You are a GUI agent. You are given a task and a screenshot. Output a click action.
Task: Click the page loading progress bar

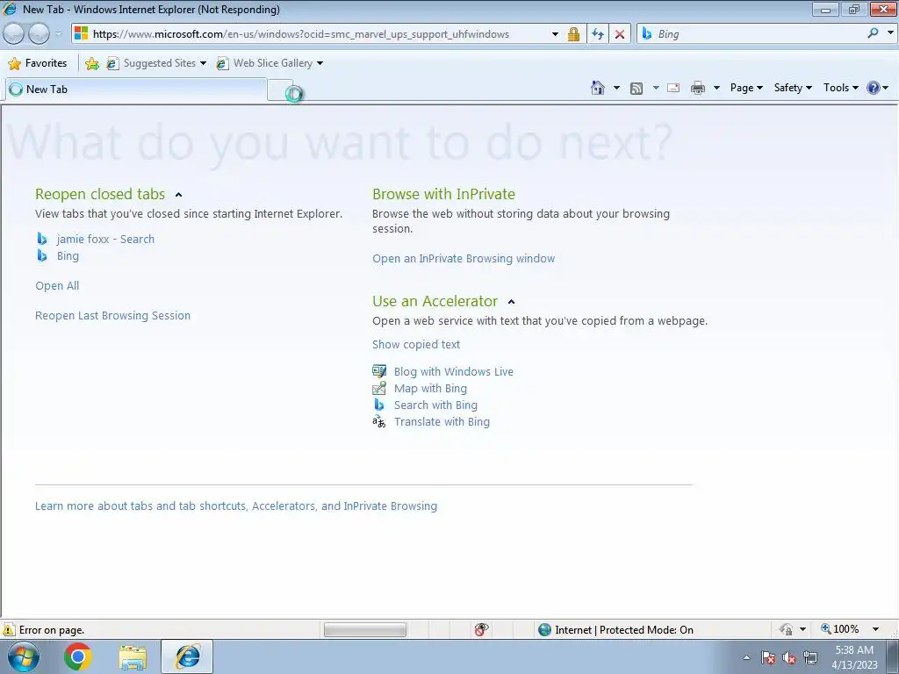coord(364,630)
